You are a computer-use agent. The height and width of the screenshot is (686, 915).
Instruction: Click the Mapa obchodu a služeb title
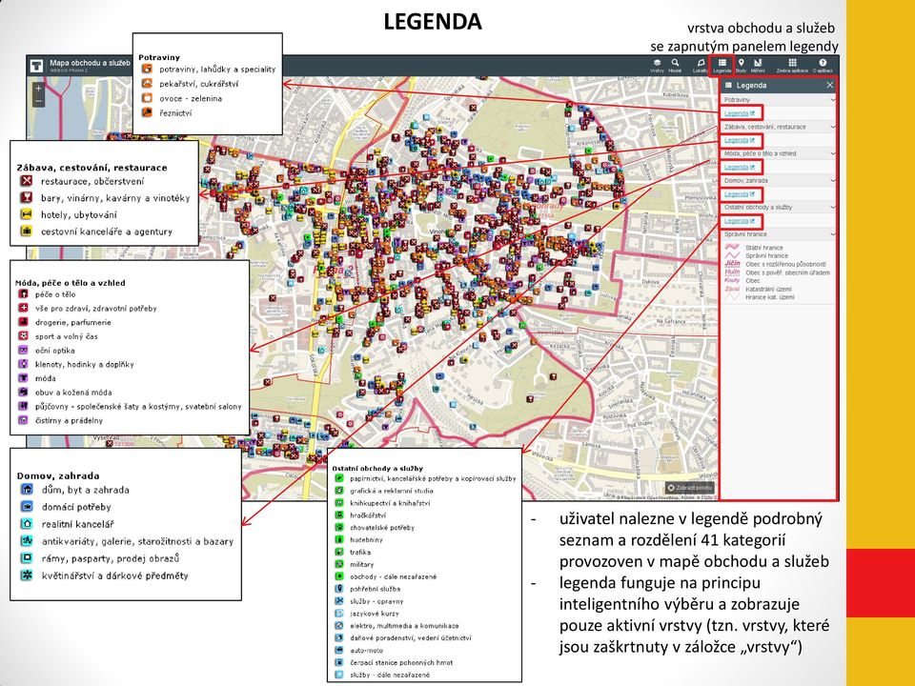[90, 63]
